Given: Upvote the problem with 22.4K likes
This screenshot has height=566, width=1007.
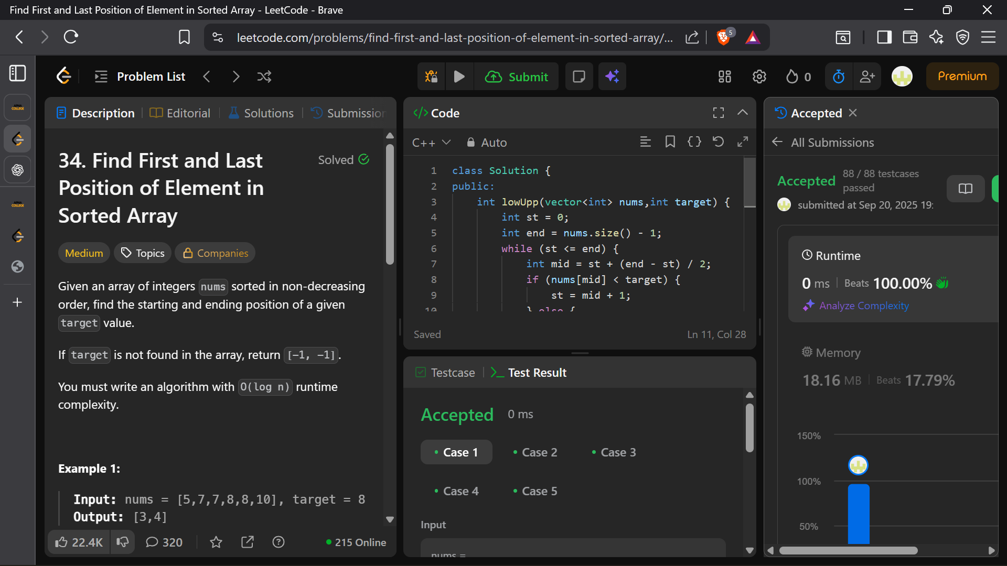Looking at the screenshot, I should [79, 542].
